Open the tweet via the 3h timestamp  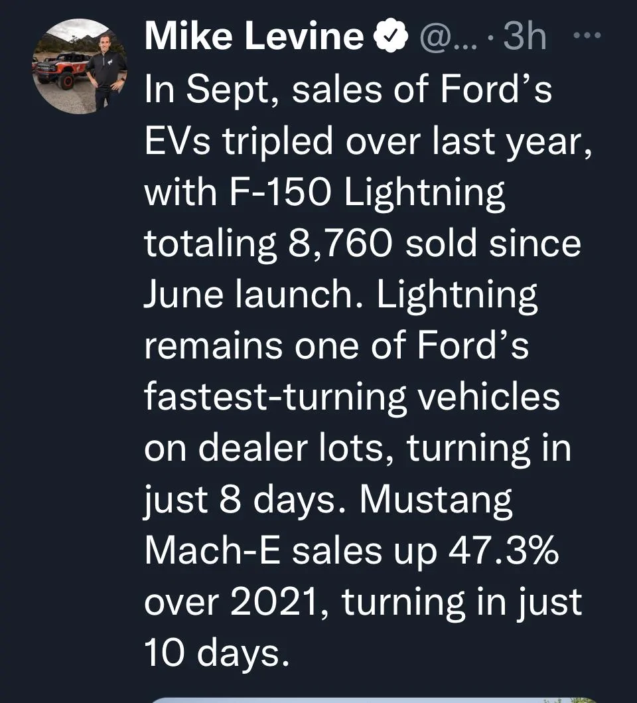[526, 38]
